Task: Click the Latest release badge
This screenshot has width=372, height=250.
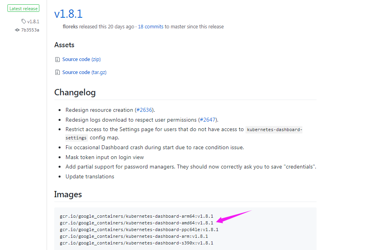Action: tap(24, 8)
